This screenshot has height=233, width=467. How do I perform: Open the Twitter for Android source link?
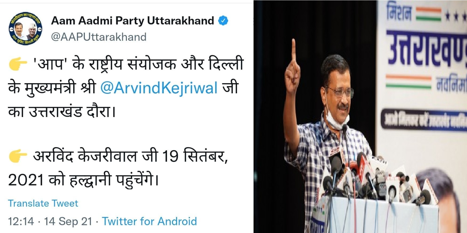tap(150, 221)
